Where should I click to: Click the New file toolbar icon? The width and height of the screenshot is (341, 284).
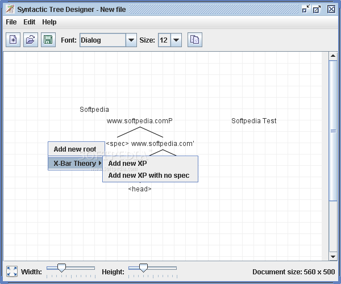point(13,40)
